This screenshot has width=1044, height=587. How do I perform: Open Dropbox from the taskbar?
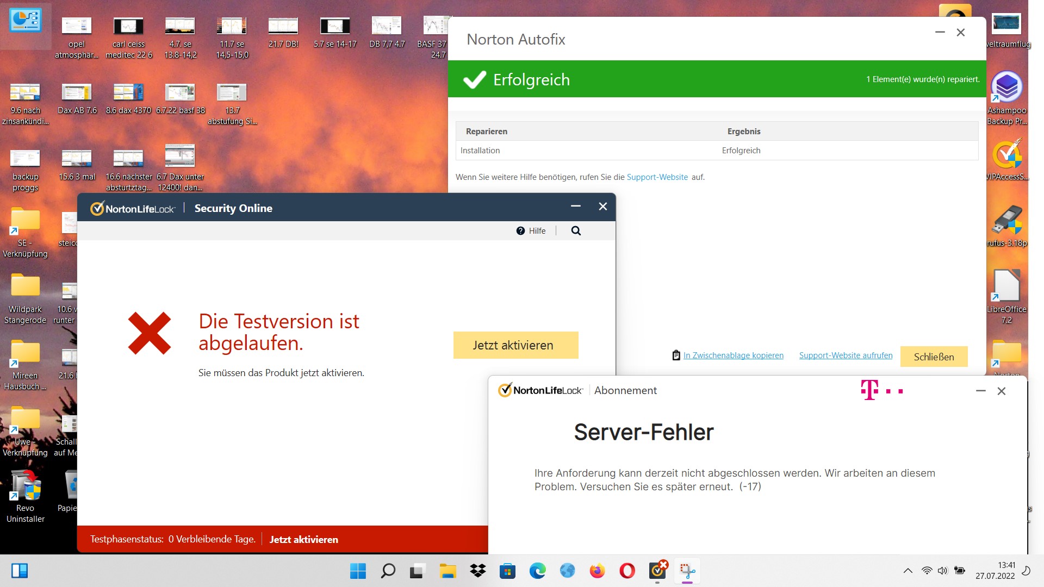point(477,571)
